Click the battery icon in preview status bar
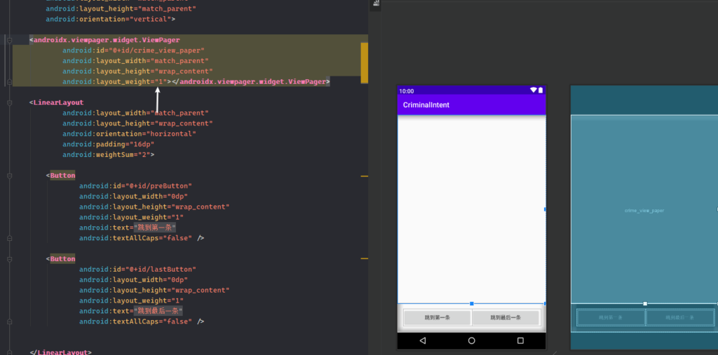 (x=541, y=90)
